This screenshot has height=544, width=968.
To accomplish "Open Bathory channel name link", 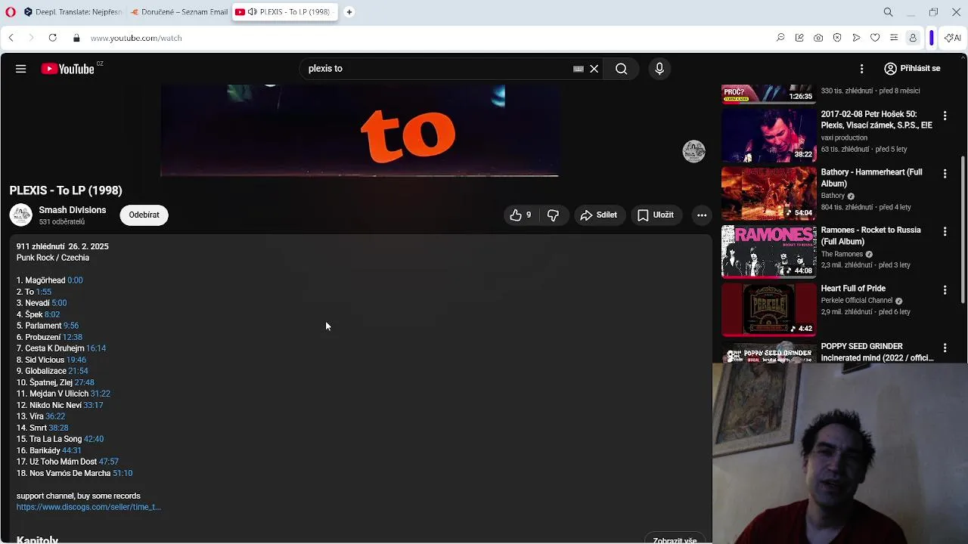I will tap(833, 196).
